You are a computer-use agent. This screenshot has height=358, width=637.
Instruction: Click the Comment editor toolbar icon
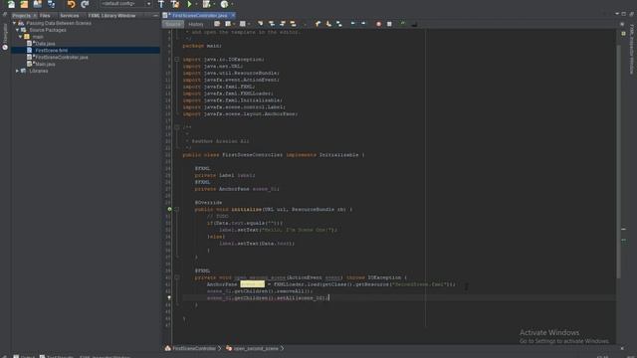tap(403, 24)
